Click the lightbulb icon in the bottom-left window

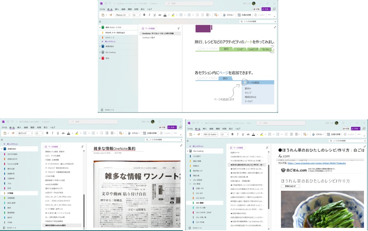tap(160, 122)
